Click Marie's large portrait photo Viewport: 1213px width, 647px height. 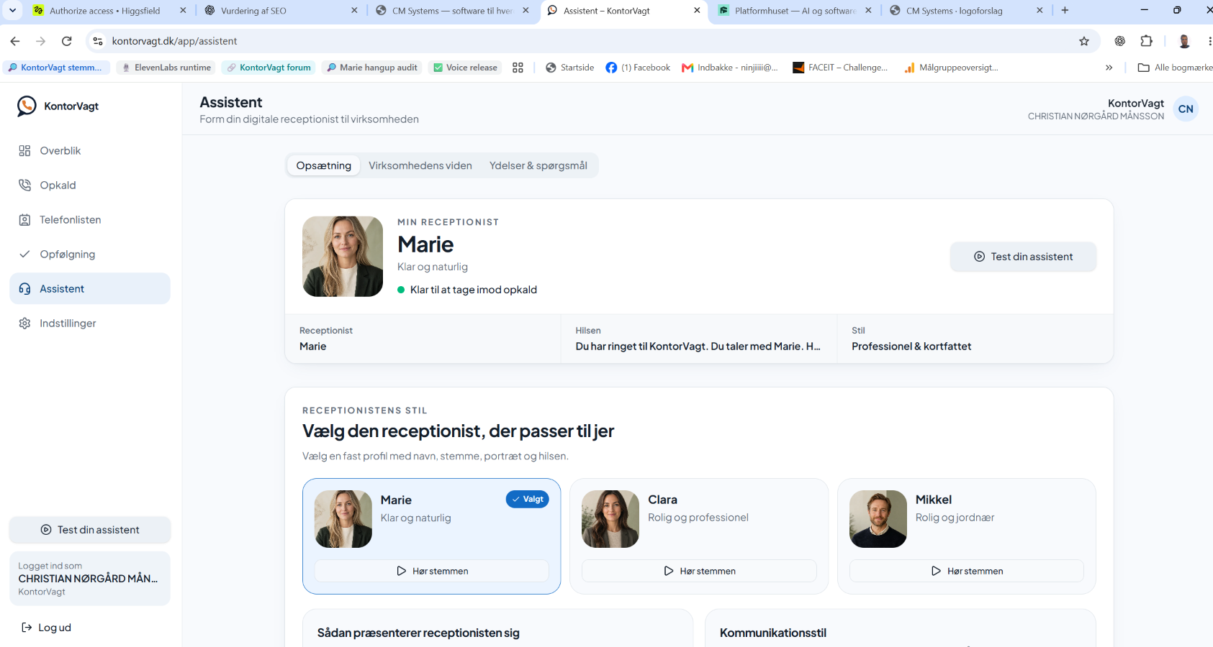pos(343,257)
